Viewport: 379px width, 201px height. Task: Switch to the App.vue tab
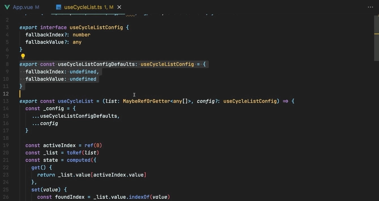tap(23, 7)
